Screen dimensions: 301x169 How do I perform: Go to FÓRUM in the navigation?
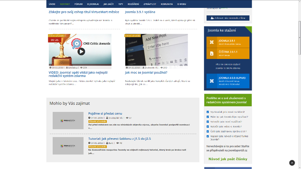pyautogui.click(x=78, y=4)
